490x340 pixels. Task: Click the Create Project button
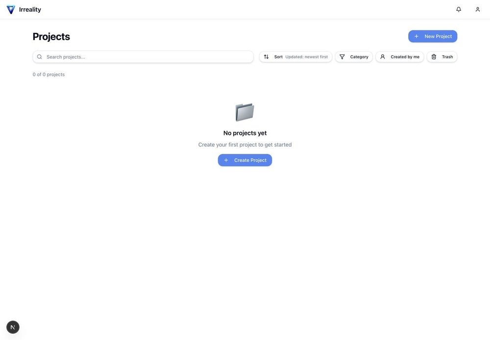(x=245, y=160)
